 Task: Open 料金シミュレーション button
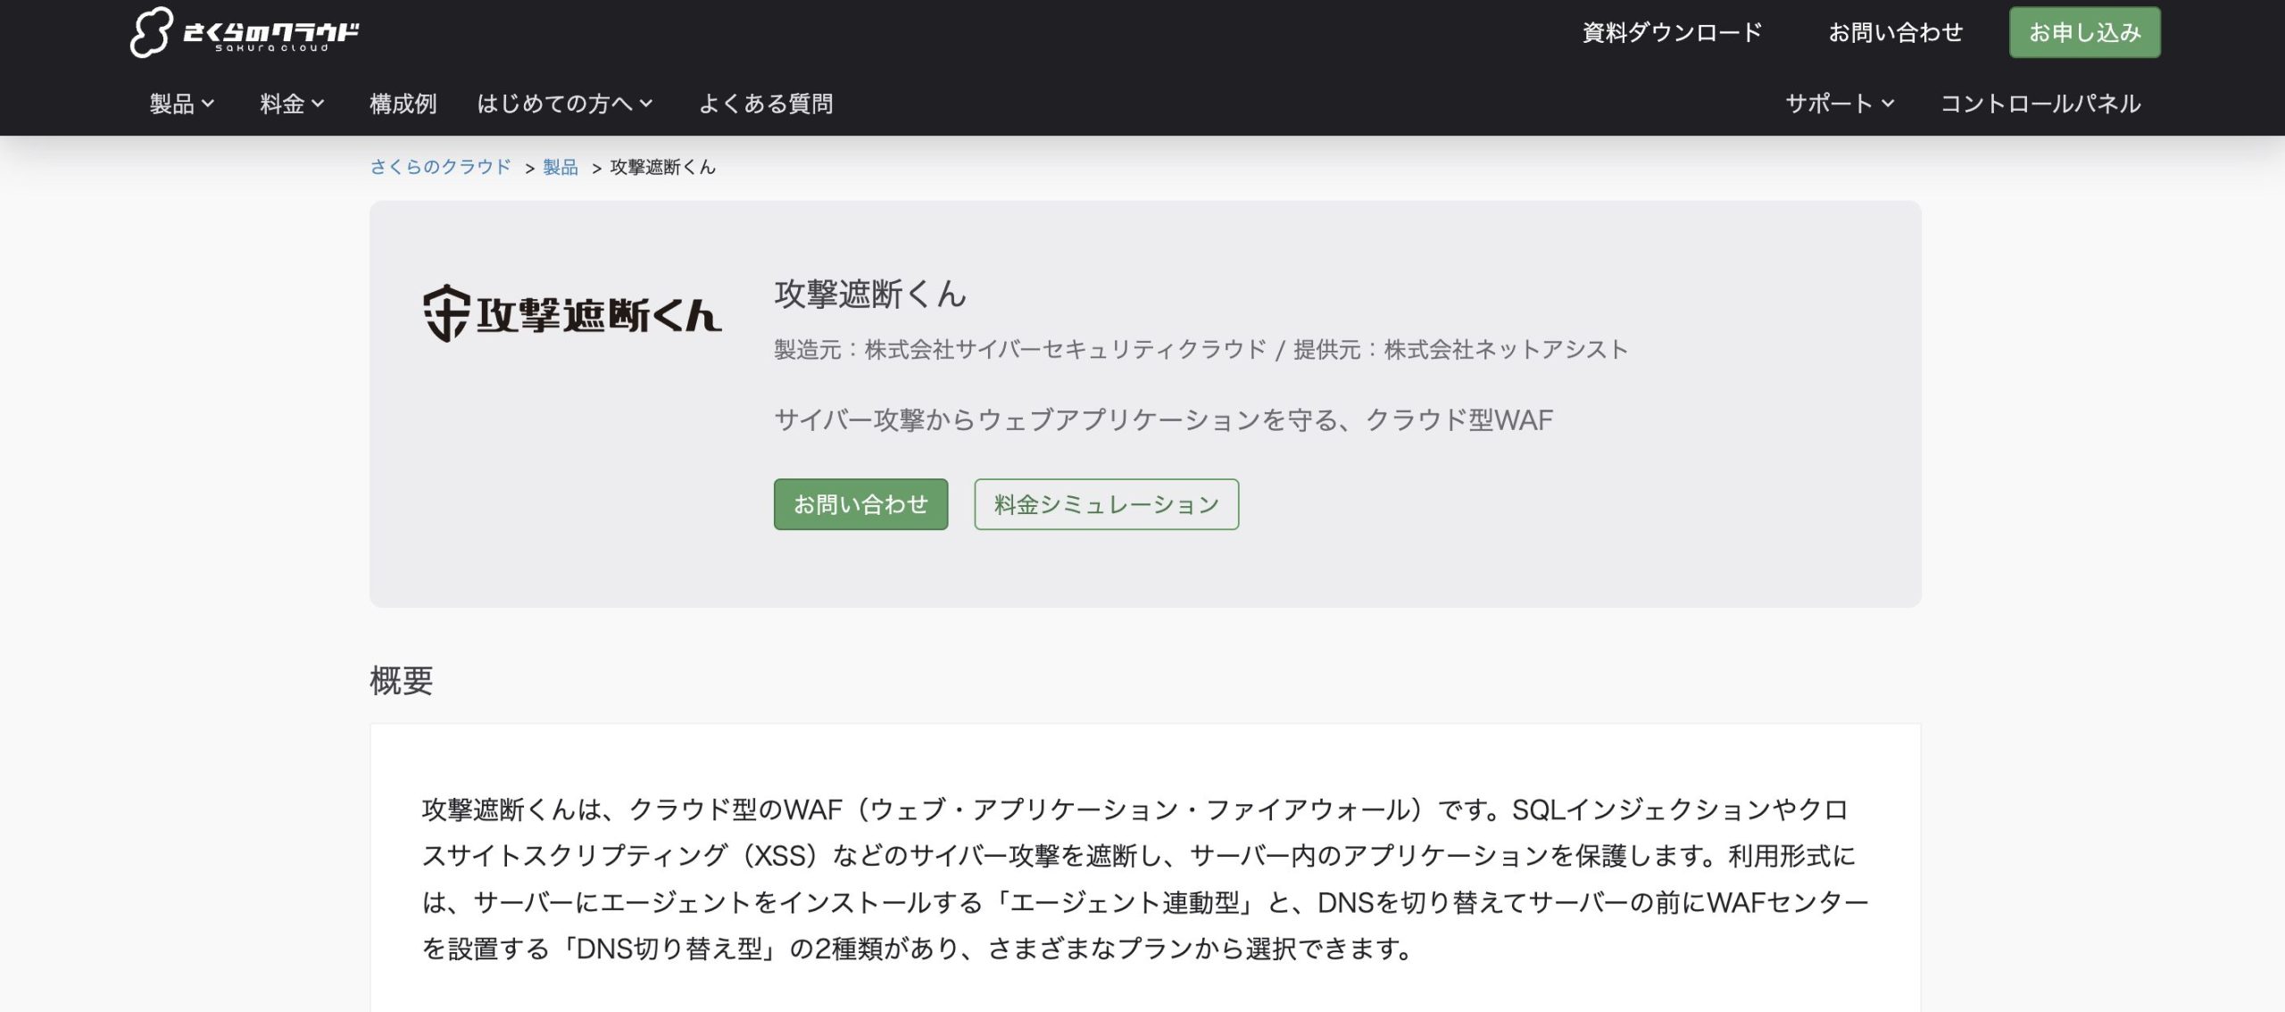pos(1106,504)
